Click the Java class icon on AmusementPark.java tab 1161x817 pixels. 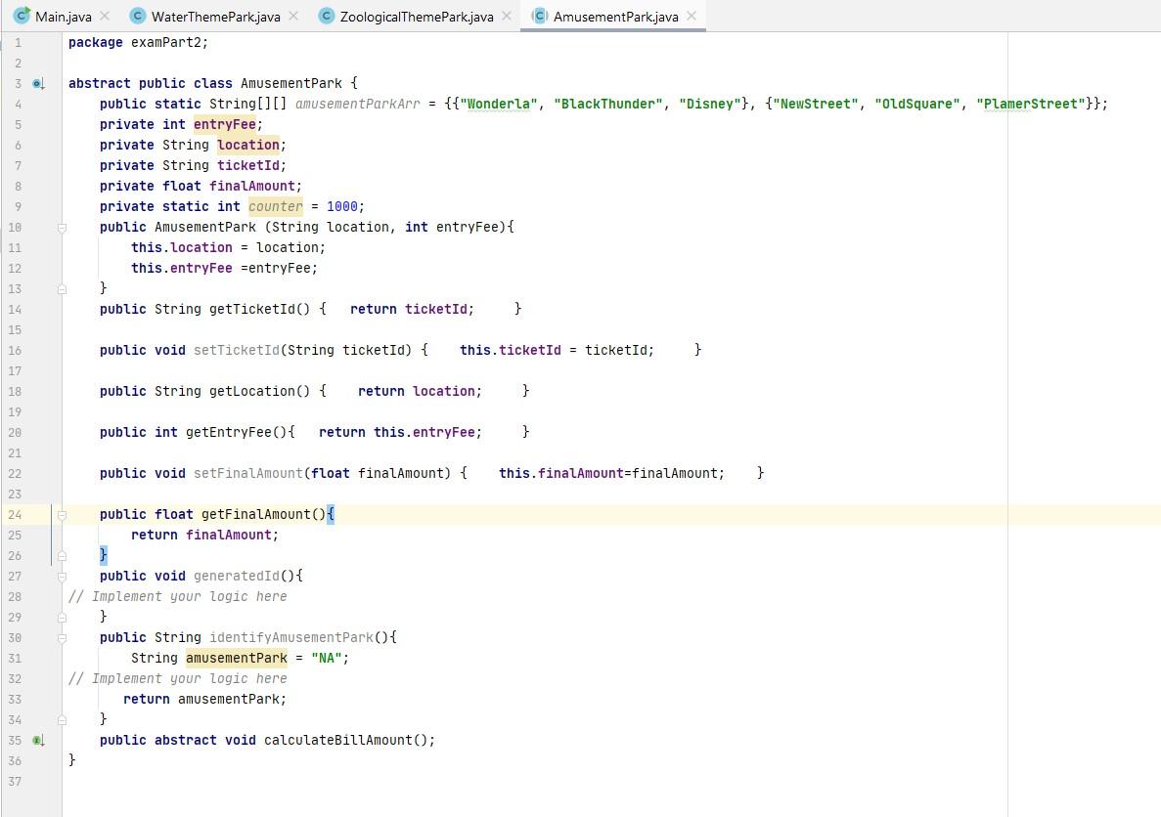coord(540,16)
